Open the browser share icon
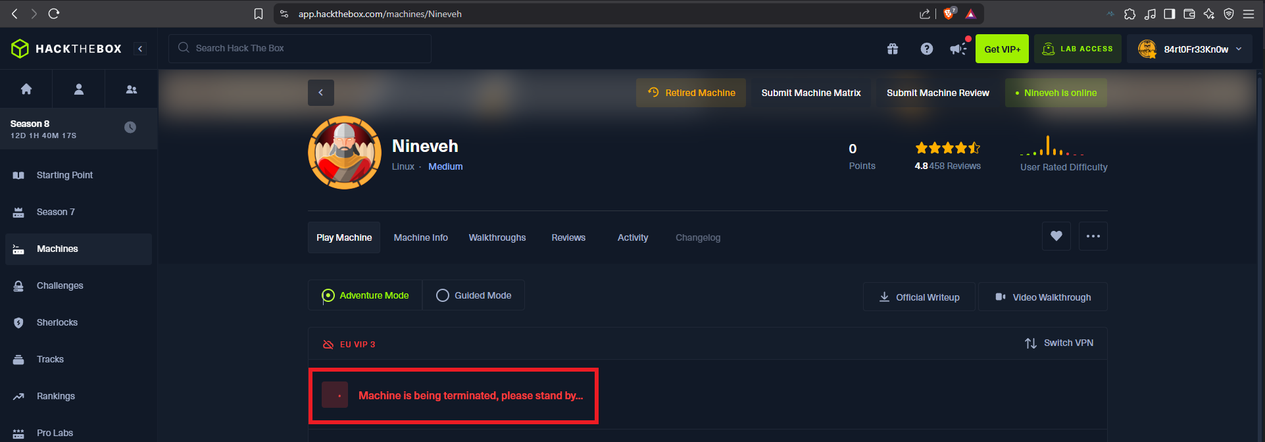The width and height of the screenshot is (1265, 442). coord(924,14)
